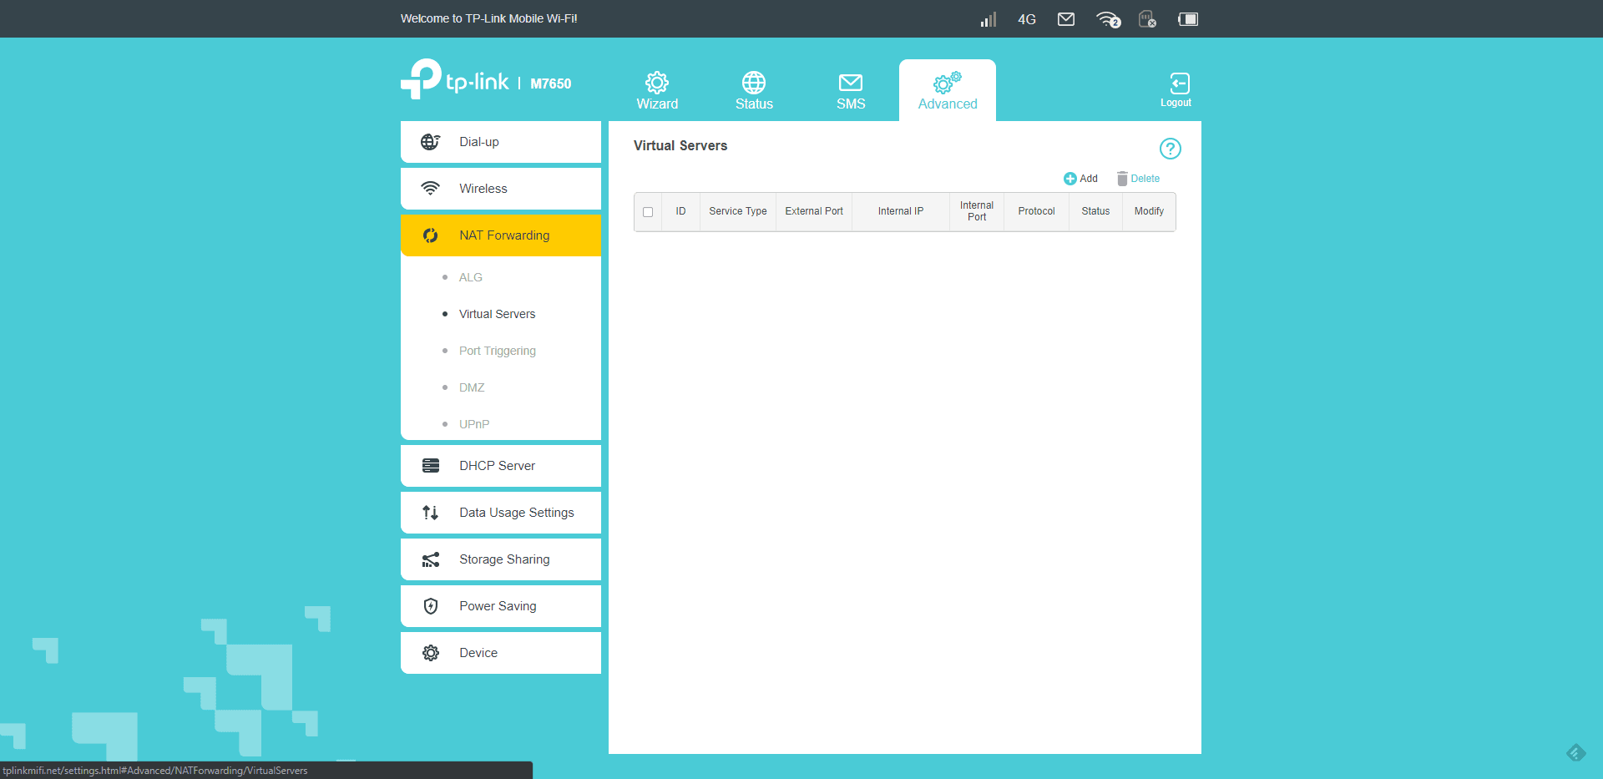Go to Port Triggering submenu
The width and height of the screenshot is (1603, 779).
click(498, 351)
